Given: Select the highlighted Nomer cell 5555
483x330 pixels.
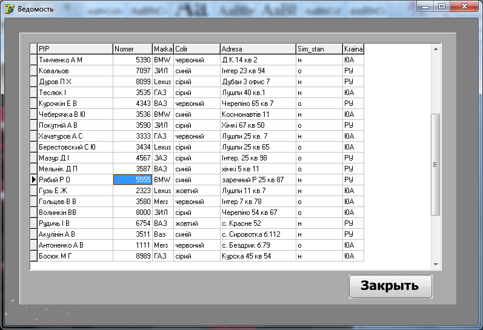Looking at the screenshot, I should point(133,180).
